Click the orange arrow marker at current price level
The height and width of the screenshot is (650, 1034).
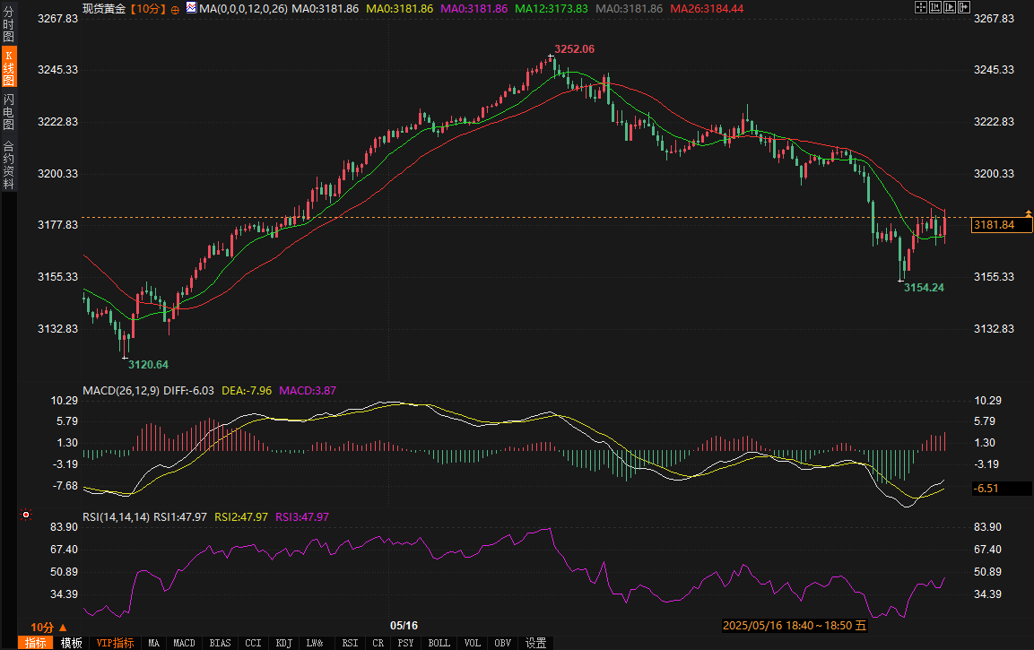[1029, 213]
